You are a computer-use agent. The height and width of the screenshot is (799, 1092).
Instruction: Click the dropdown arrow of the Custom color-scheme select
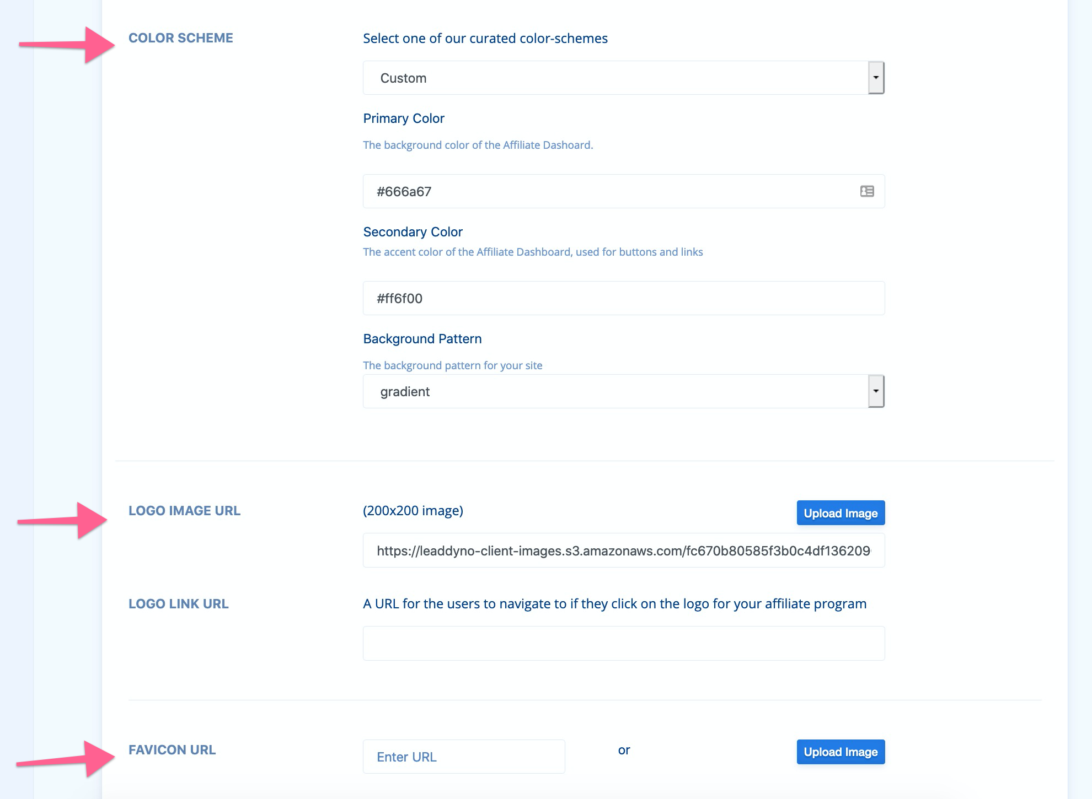(876, 78)
